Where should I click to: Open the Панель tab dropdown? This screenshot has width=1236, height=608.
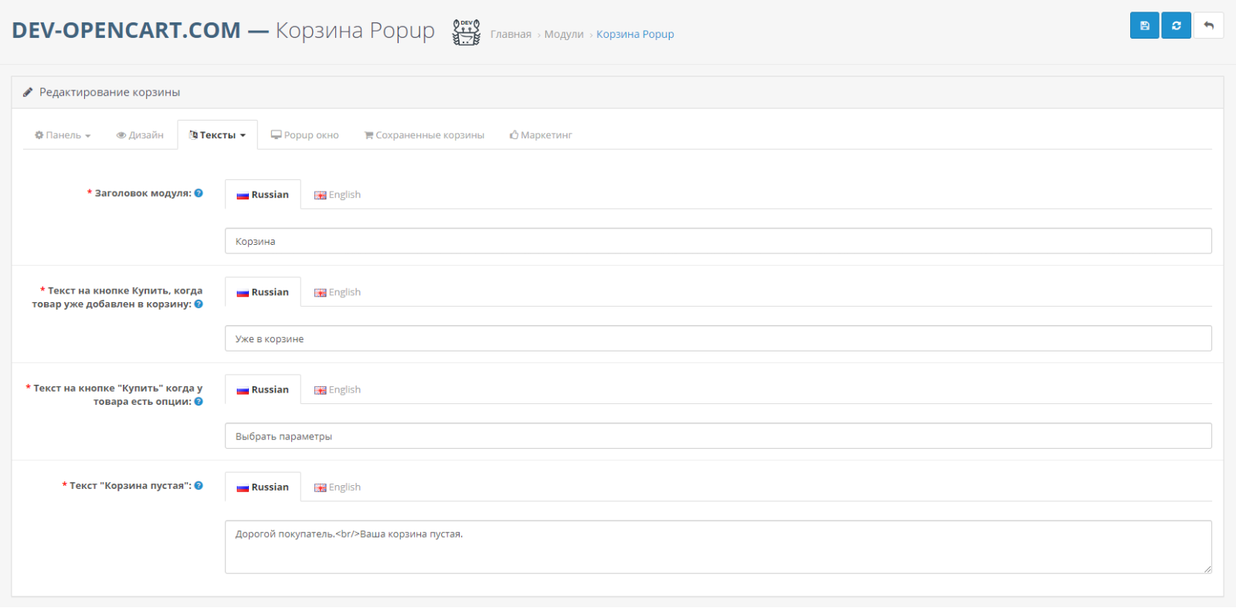[x=63, y=135]
